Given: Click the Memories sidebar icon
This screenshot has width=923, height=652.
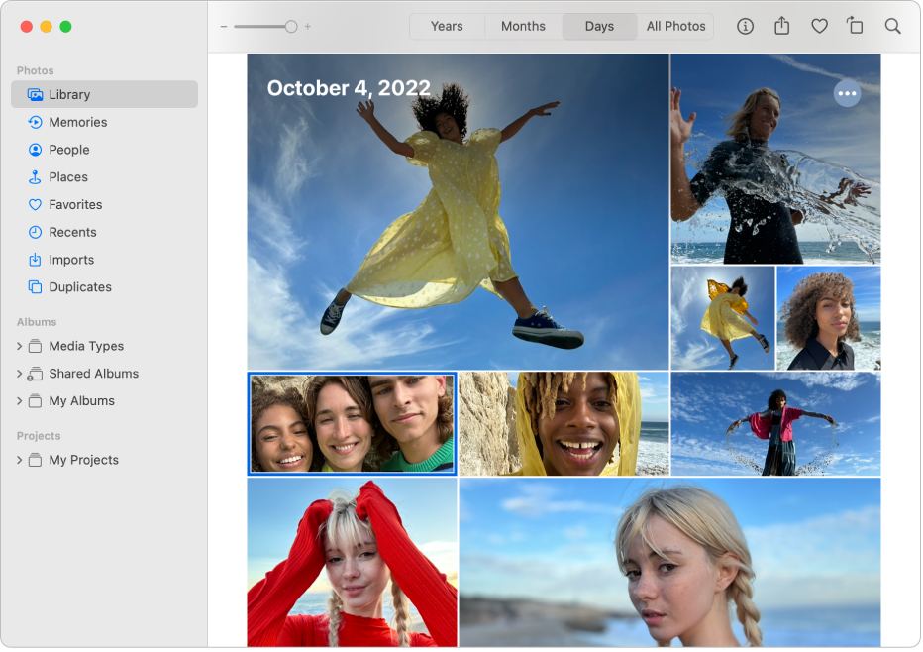Looking at the screenshot, I should point(36,122).
